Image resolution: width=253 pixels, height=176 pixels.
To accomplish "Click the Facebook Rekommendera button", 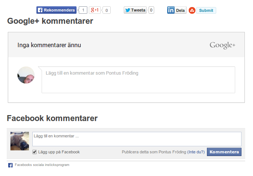I will click(x=56, y=10).
